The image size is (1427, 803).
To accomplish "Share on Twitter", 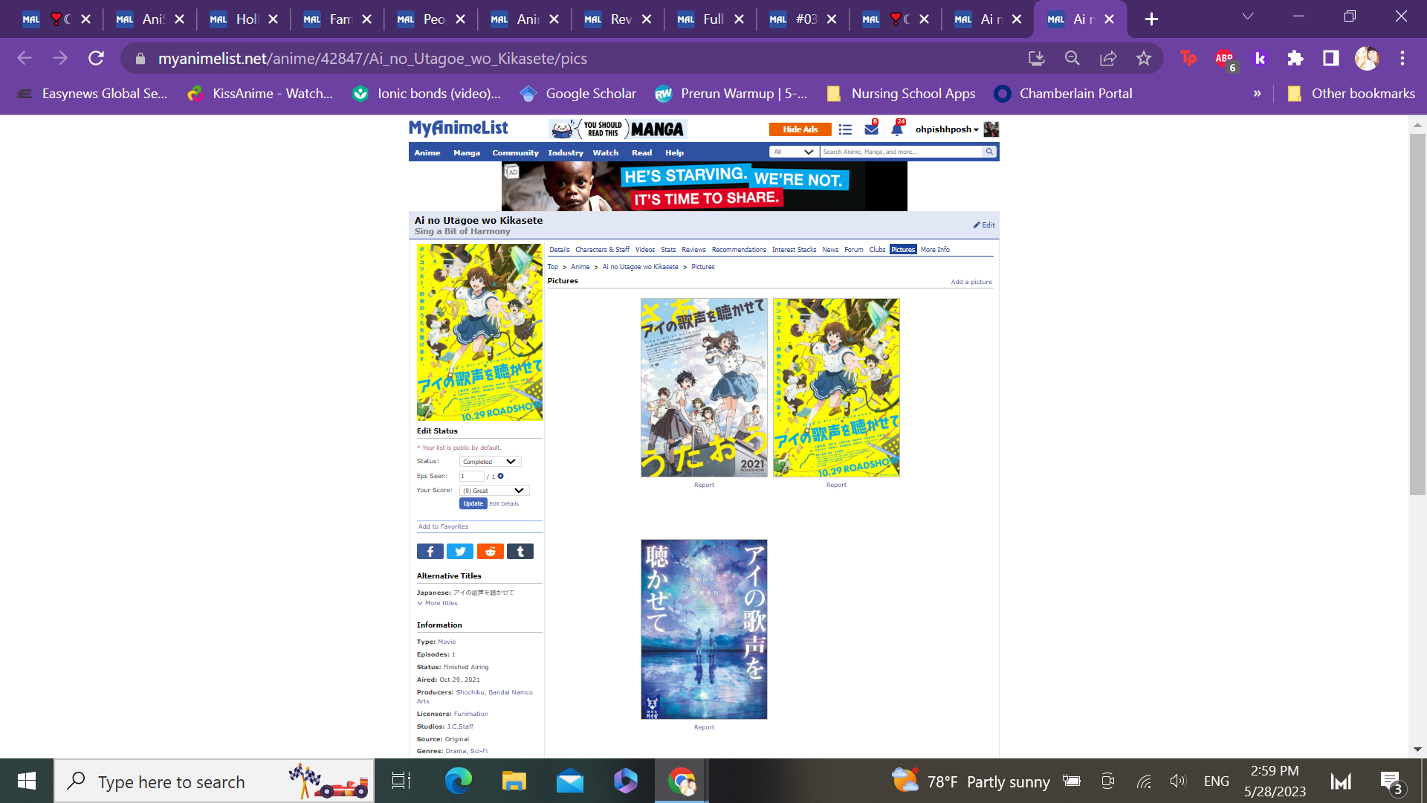I will click(x=460, y=552).
